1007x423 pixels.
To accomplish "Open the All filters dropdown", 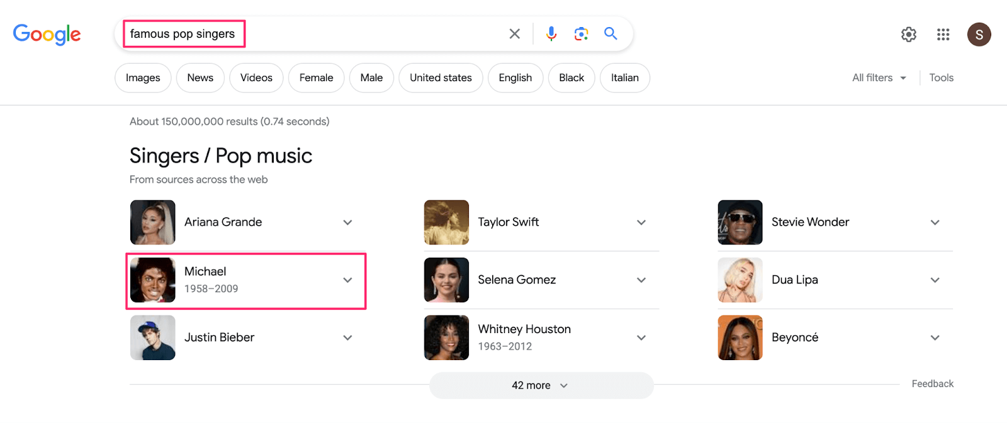I will click(x=879, y=78).
